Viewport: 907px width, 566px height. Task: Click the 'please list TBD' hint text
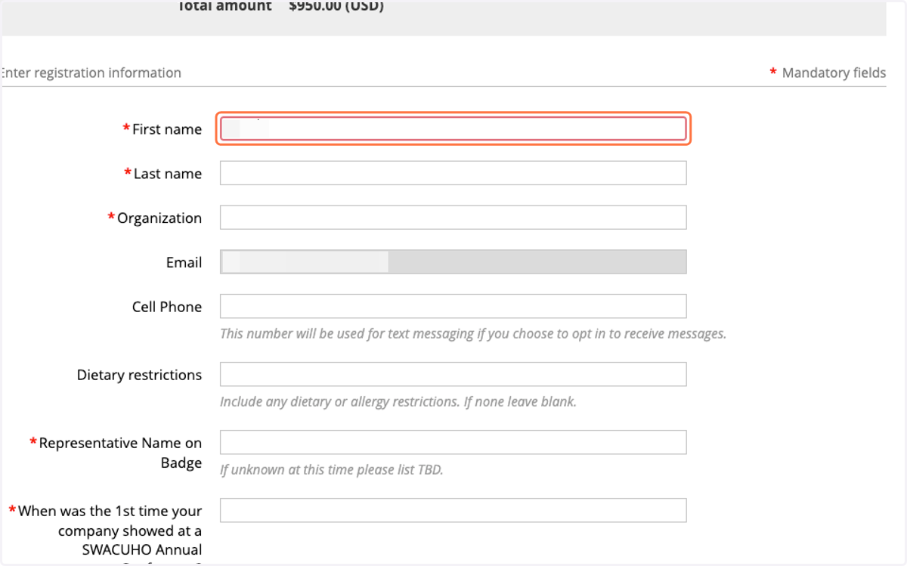point(332,469)
